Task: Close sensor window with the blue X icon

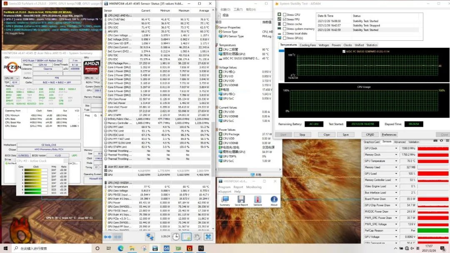Action: tap(208, 236)
